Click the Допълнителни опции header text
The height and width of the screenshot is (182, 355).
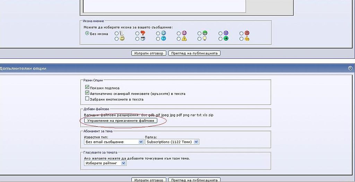point(23,68)
